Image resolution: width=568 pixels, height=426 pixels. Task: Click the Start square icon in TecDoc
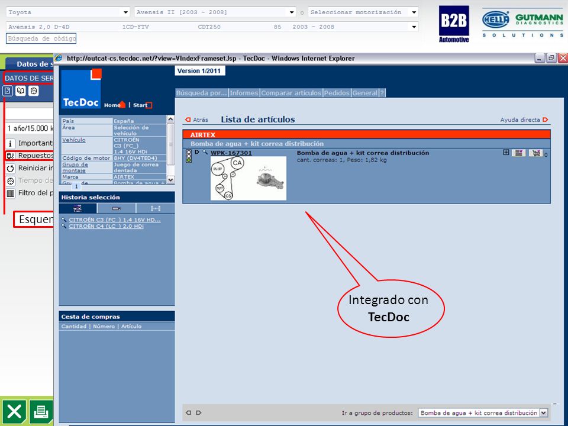click(x=149, y=105)
